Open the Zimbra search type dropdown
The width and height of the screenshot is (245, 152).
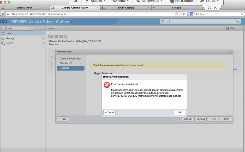tap(168, 21)
